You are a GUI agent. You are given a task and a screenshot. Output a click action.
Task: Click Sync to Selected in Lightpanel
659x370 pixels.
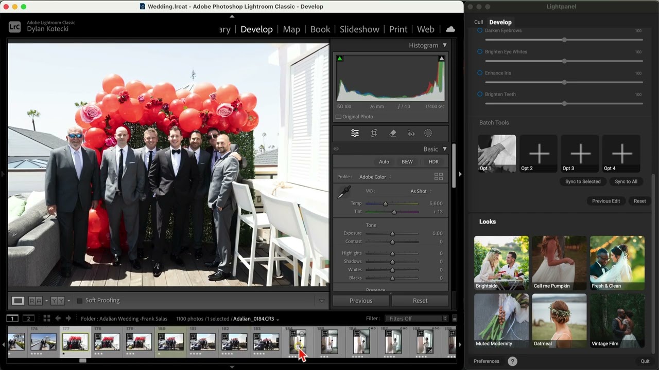(x=583, y=181)
